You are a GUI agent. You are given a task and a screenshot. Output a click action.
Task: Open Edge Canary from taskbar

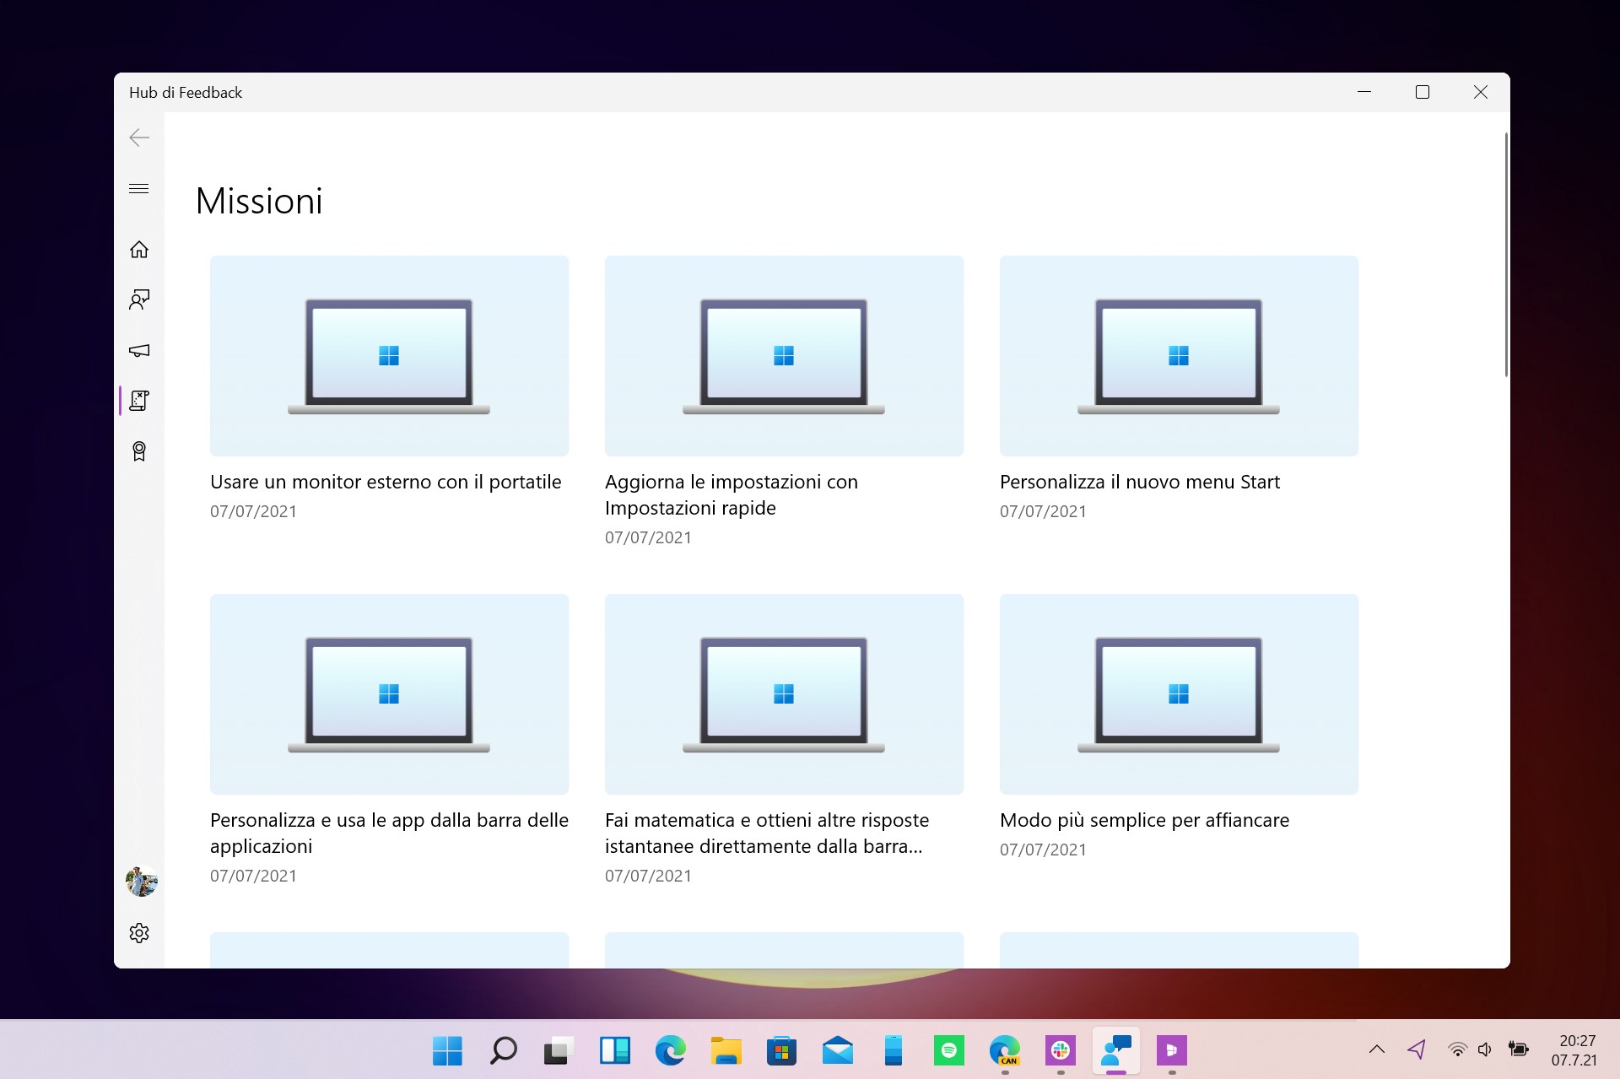pyautogui.click(x=1005, y=1050)
